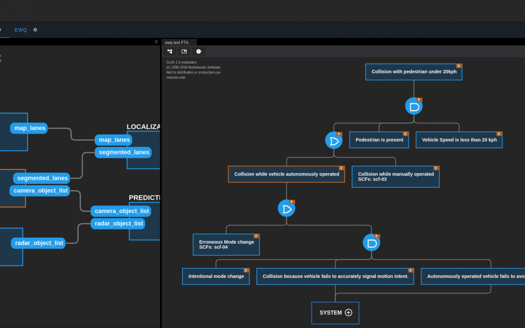Click the 0 badge on Erroneous Mode change
Image resolution: width=525 pixels, height=328 pixels.
pyautogui.click(x=256, y=236)
